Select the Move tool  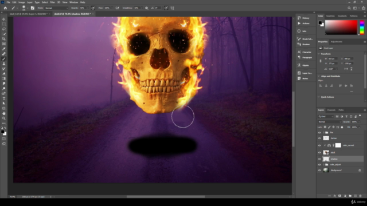(x=4, y=19)
